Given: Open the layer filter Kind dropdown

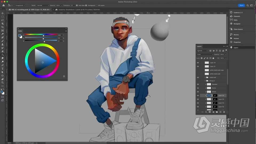Looking at the screenshot, I should point(202,51).
